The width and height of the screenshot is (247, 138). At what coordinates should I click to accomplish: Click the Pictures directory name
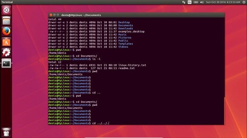tap(125, 38)
